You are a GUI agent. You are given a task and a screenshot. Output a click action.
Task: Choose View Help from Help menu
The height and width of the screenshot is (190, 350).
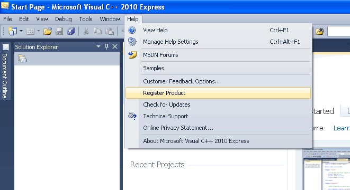coord(218,30)
